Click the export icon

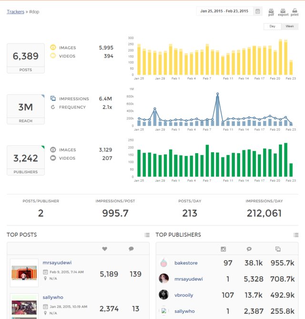pyautogui.click(x=283, y=11)
